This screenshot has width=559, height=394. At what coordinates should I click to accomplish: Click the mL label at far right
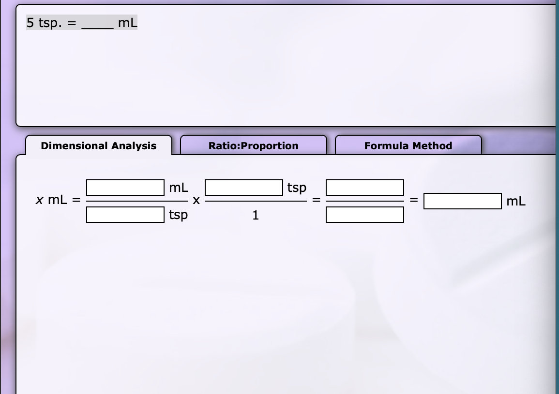coord(516,201)
